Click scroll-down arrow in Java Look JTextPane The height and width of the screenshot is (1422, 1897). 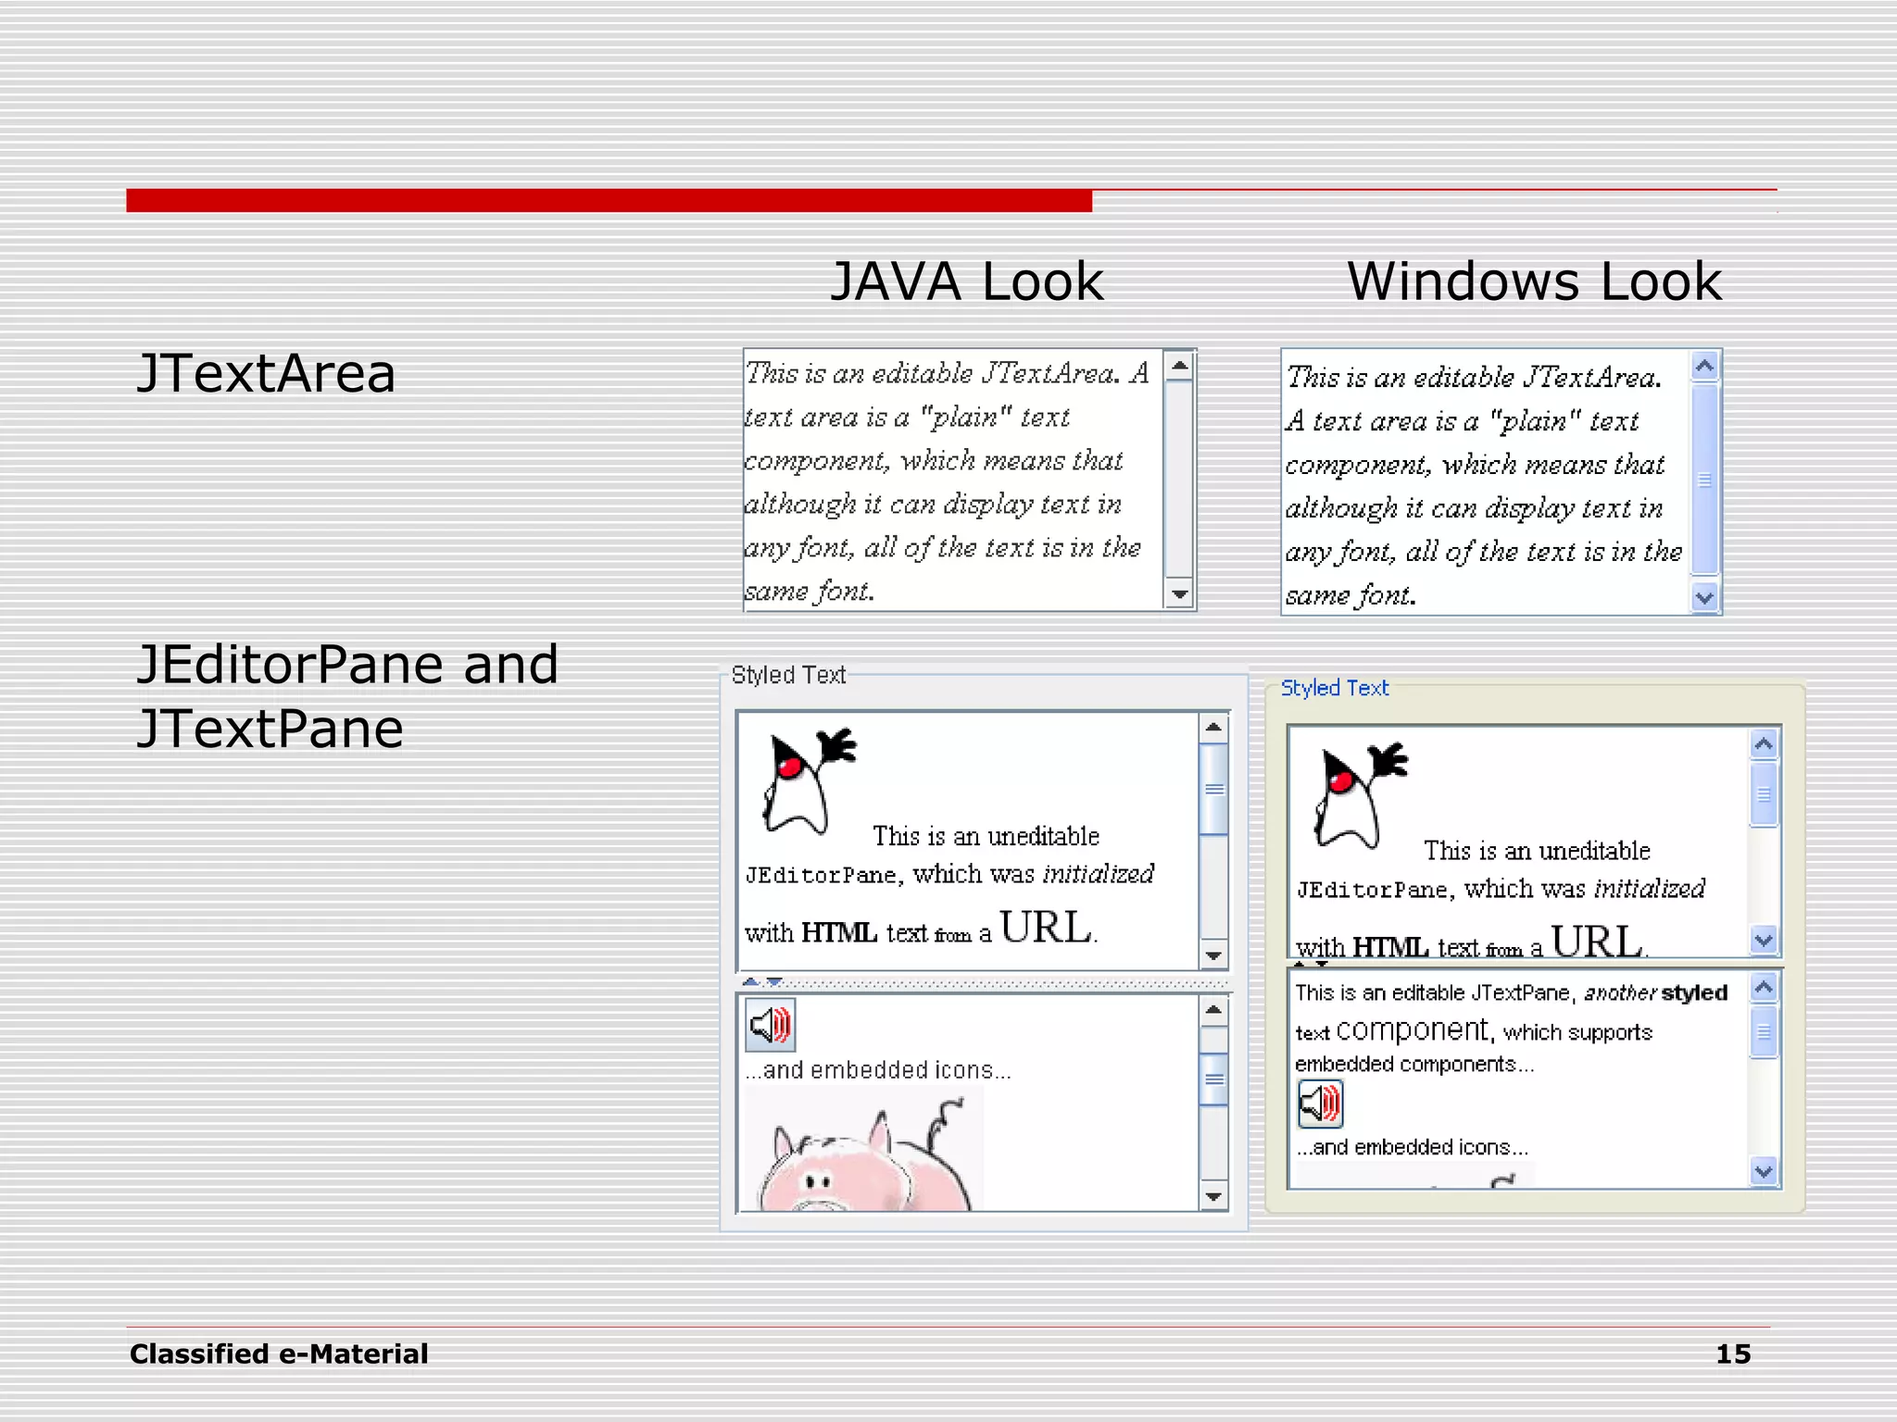pos(1213,1195)
